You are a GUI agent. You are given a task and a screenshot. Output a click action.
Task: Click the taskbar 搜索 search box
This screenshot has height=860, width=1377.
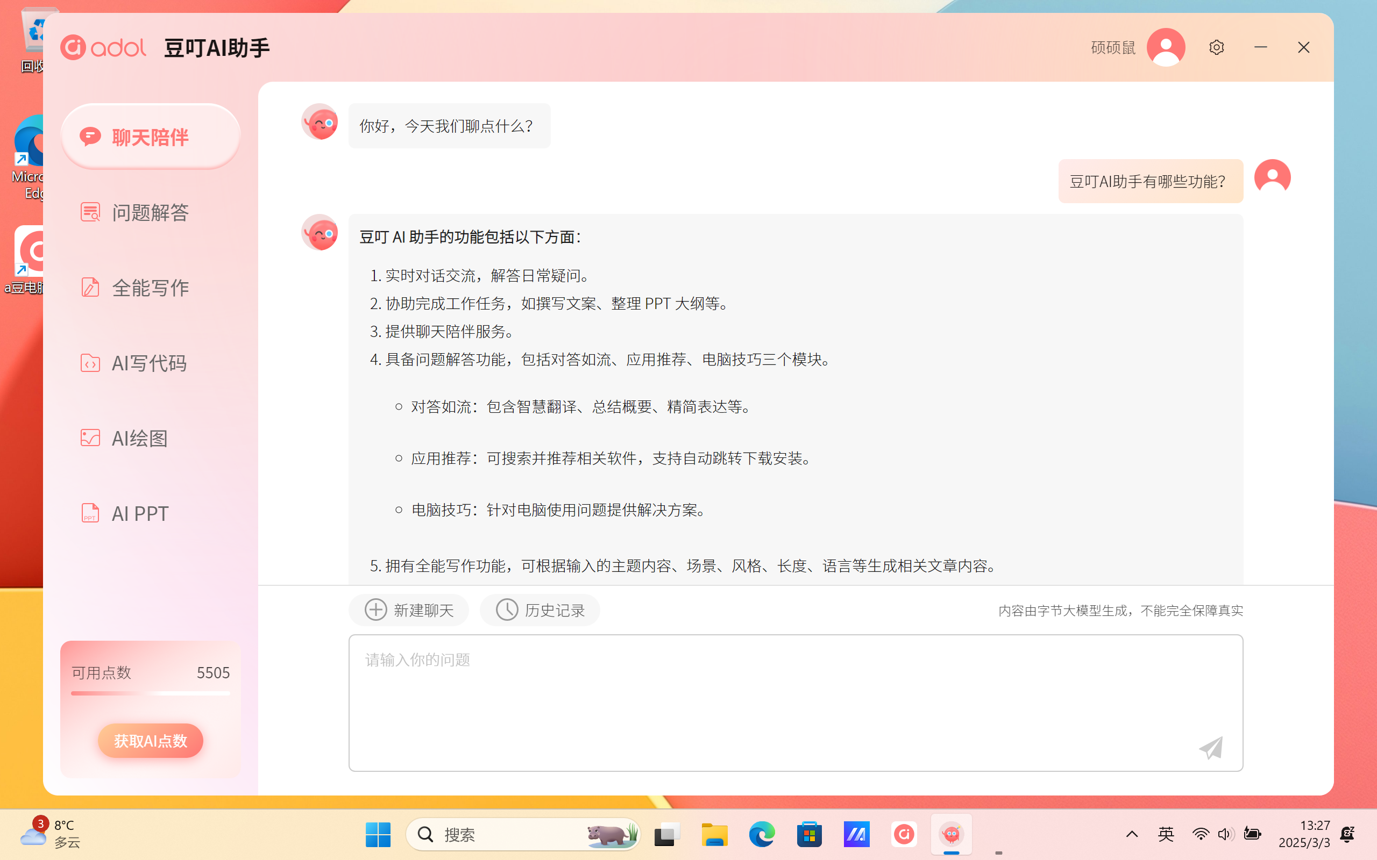[523, 834]
